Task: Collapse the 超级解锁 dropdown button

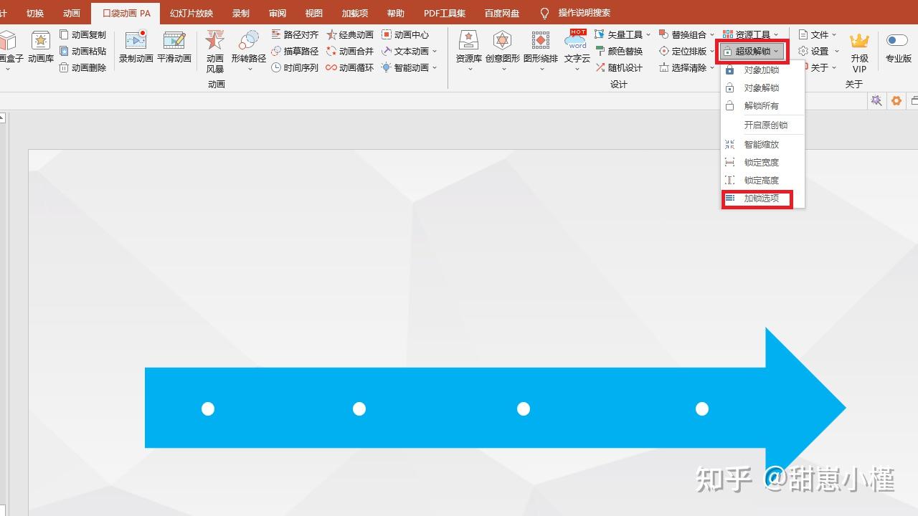Action: pyautogui.click(x=752, y=51)
